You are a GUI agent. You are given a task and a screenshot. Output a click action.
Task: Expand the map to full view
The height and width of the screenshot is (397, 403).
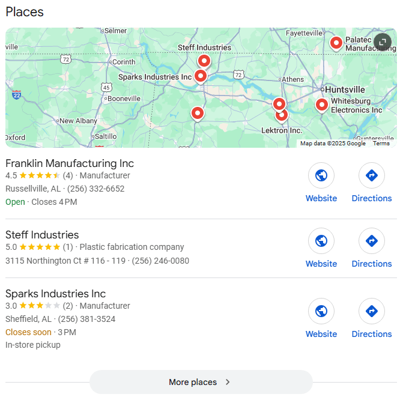tap(383, 42)
